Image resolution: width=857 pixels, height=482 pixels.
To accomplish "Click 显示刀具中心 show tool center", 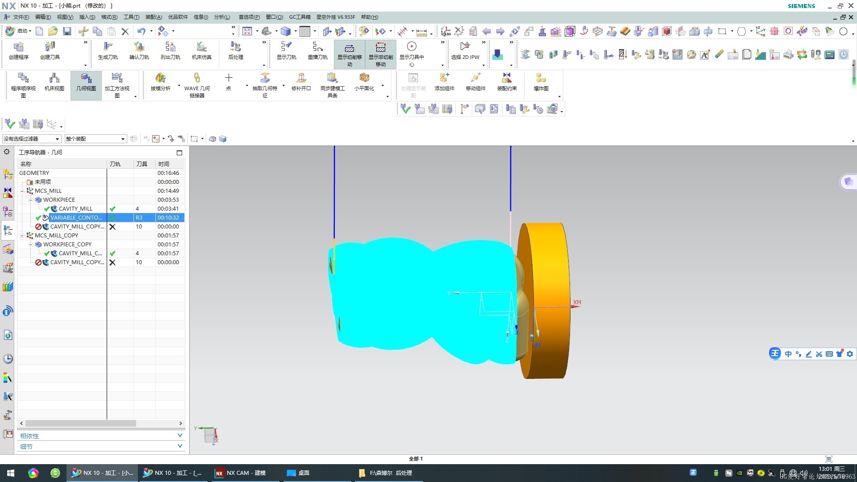I will tap(412, 54).
